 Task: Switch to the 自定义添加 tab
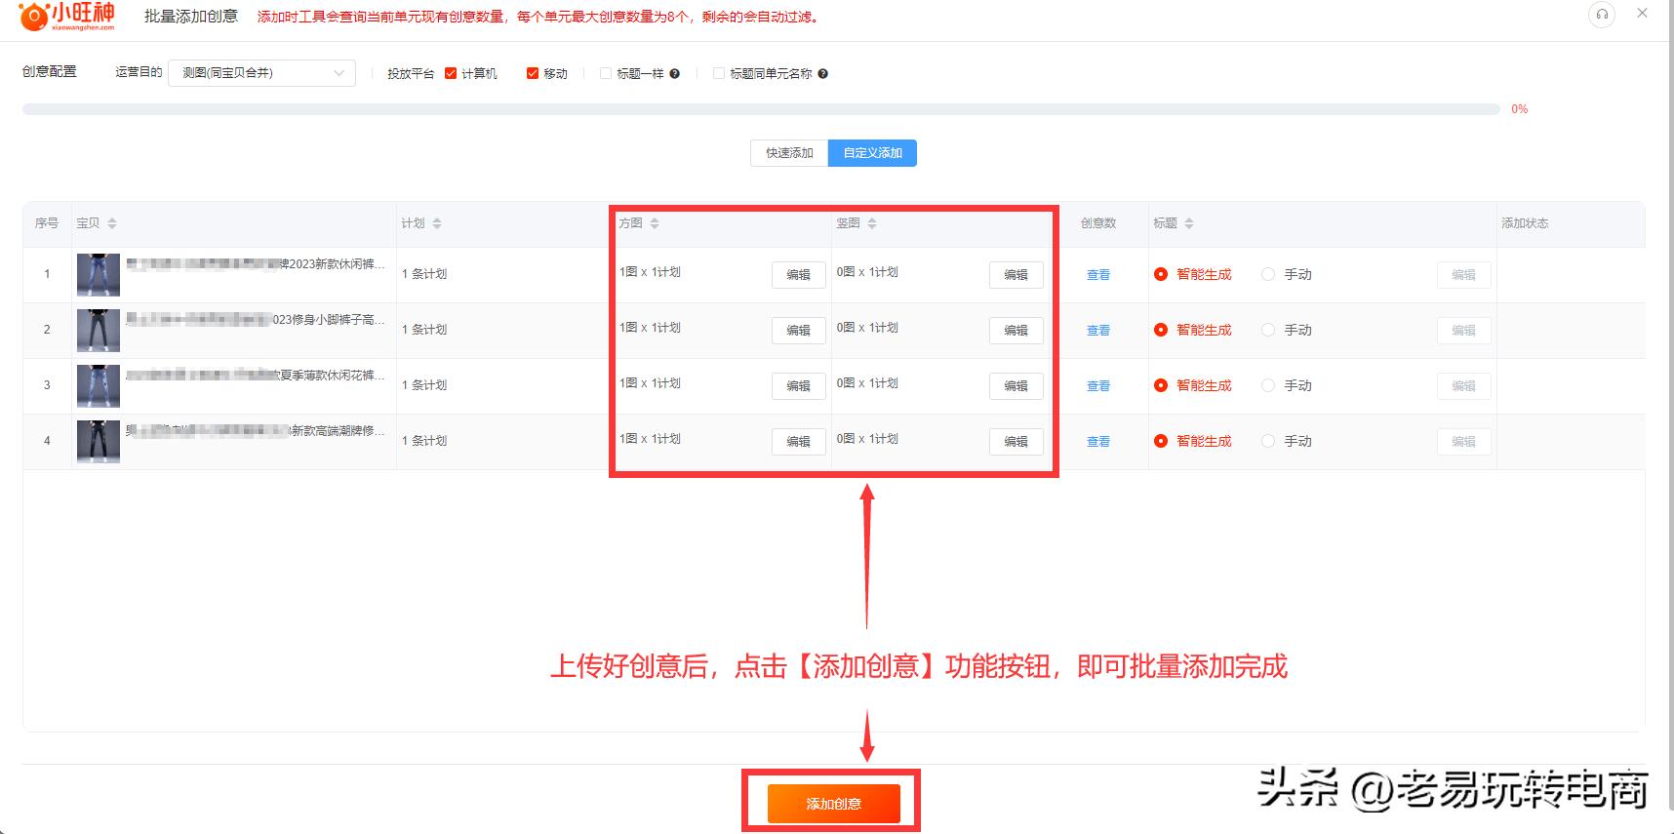[872, 153]
